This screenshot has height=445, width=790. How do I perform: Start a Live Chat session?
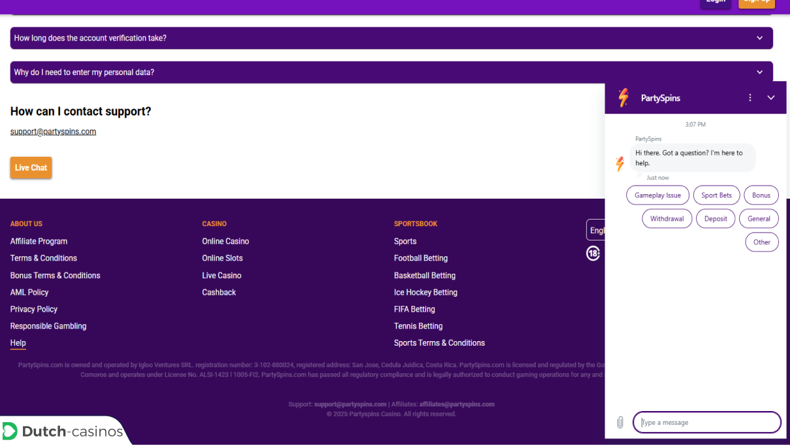31,168
